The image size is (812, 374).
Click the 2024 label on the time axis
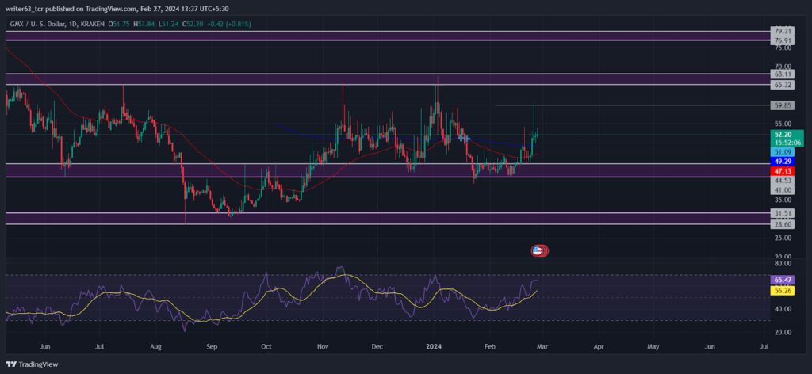[432, 345]
